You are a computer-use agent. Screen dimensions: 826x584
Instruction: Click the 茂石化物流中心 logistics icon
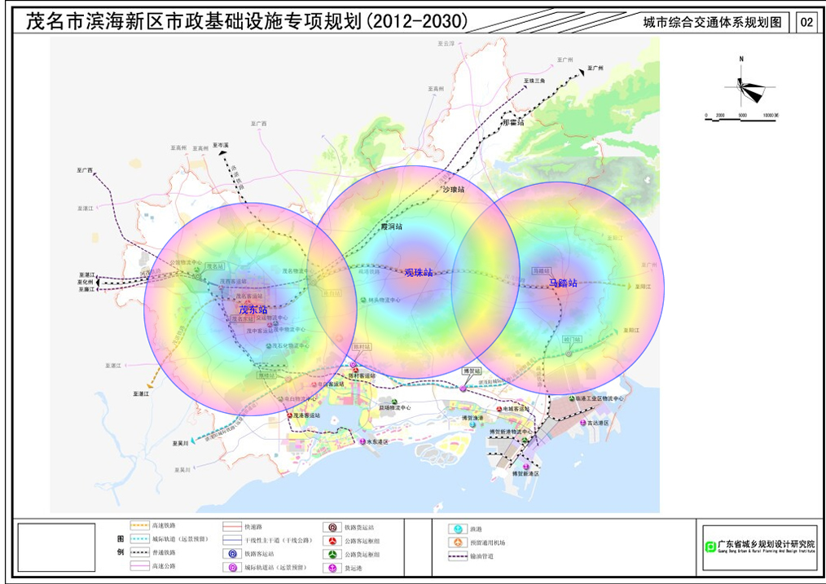(270, 346)
